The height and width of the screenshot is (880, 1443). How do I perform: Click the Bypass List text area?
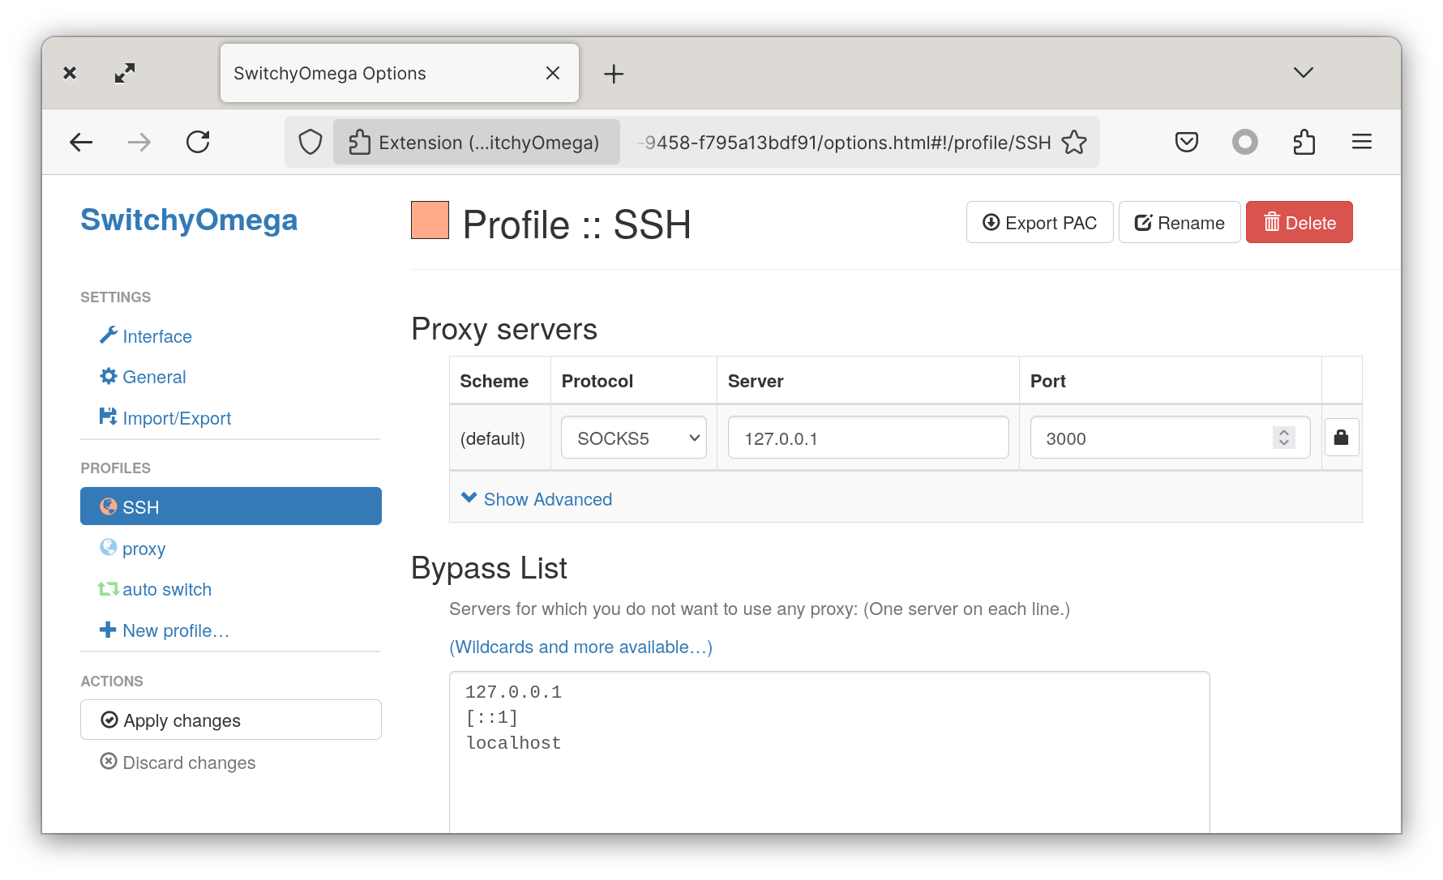coord(829,752)
